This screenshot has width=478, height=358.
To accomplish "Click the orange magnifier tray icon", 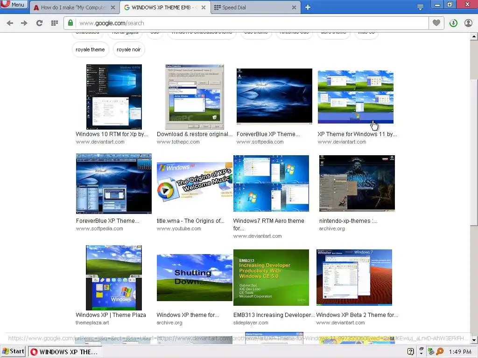I will [440, 351].
